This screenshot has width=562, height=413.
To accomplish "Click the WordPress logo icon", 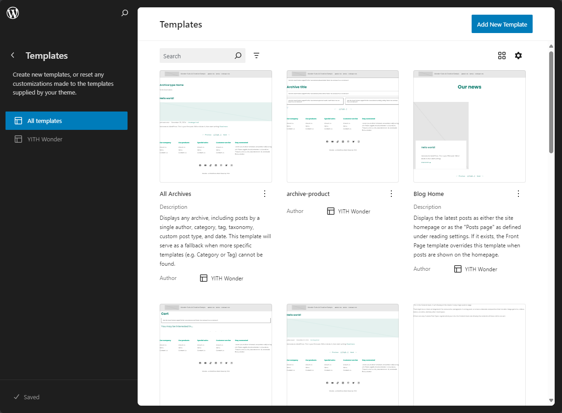I will [12, 13].
